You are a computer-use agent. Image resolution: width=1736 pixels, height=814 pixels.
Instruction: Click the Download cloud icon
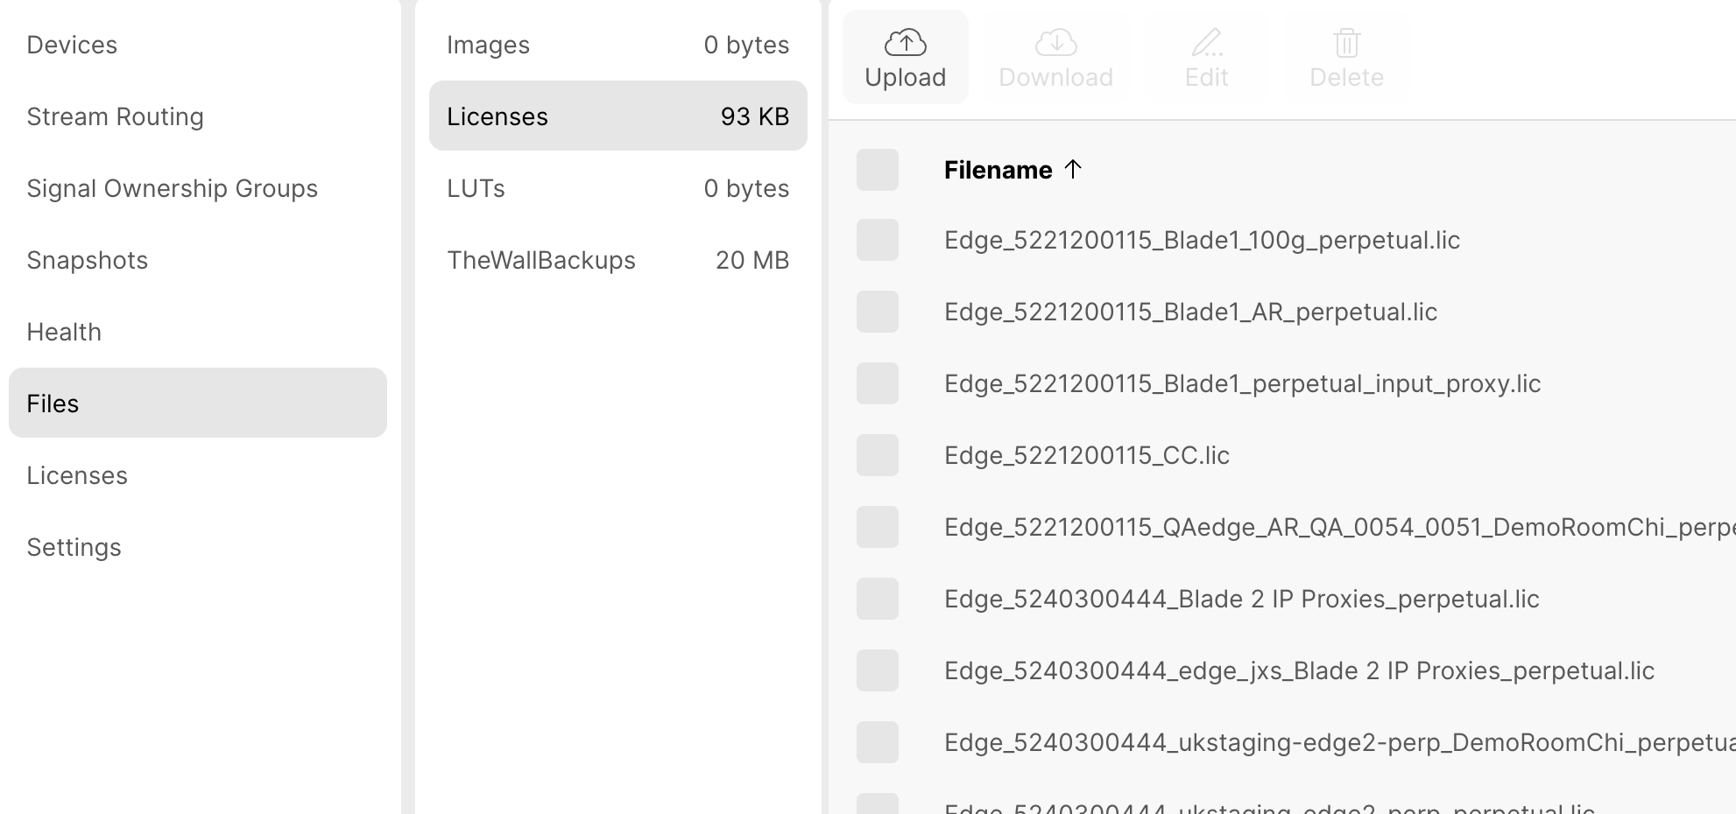[x=1055, y=42]
